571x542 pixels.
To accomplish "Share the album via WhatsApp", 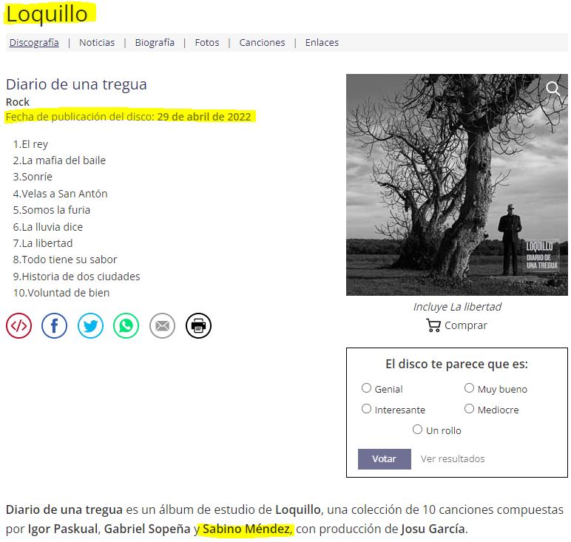I will pos(126,325).
